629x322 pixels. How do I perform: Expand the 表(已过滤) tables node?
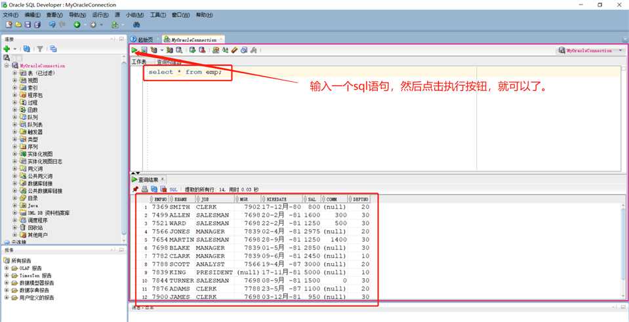coord(15,73)
